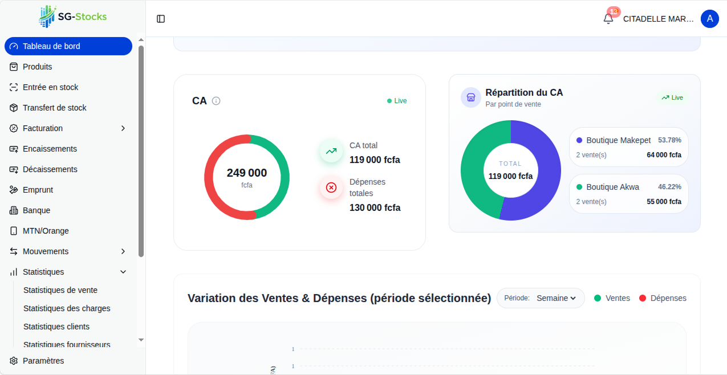
Task: Click the Transfert de stock box icon
Action: [x=14, y=108]
